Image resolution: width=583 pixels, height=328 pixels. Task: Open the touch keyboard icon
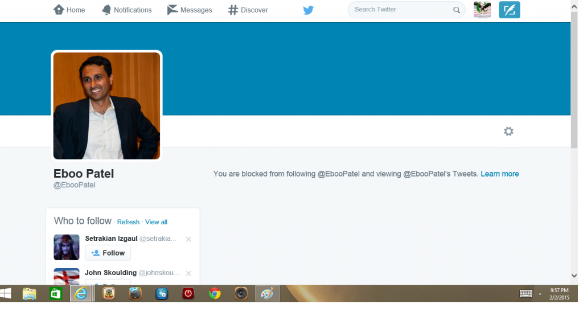(525, 294)
